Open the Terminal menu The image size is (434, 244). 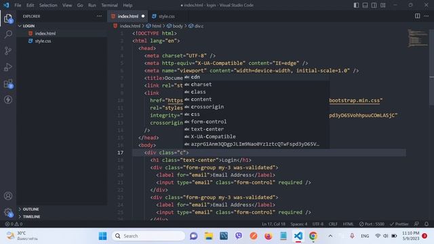tap(109, 5)
